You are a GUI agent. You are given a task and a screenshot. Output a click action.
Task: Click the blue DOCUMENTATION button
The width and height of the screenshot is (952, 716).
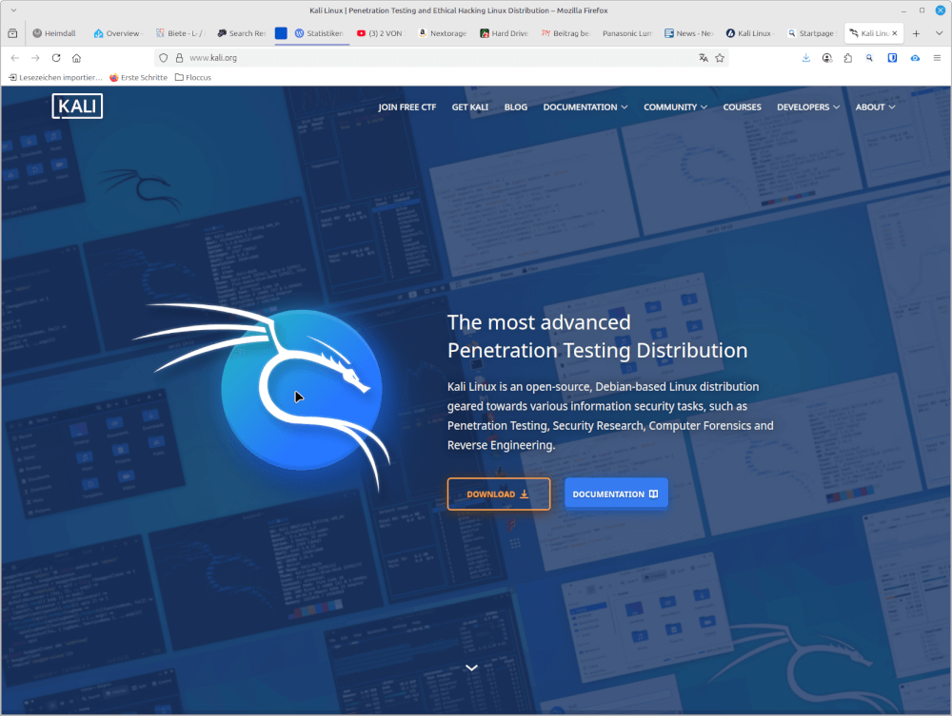point(616,493)
